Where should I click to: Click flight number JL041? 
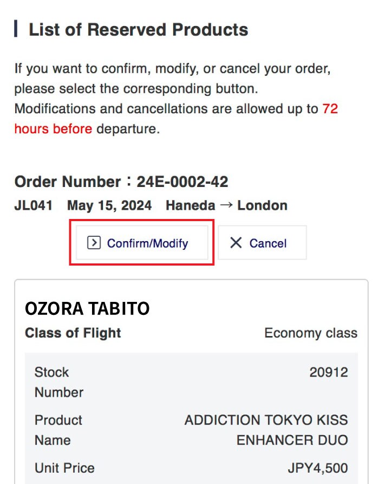coord(34,206)
